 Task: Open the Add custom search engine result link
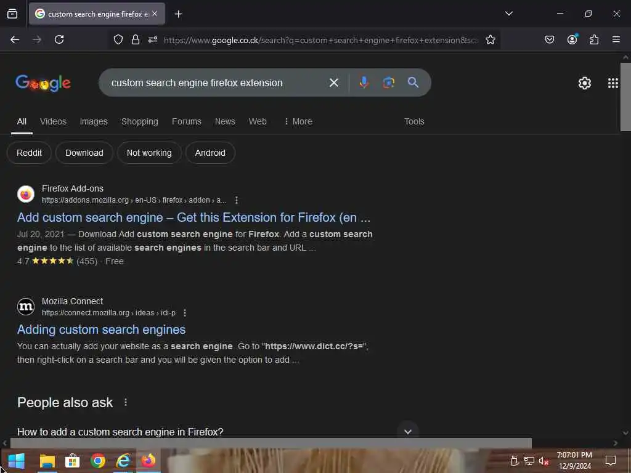193,217
